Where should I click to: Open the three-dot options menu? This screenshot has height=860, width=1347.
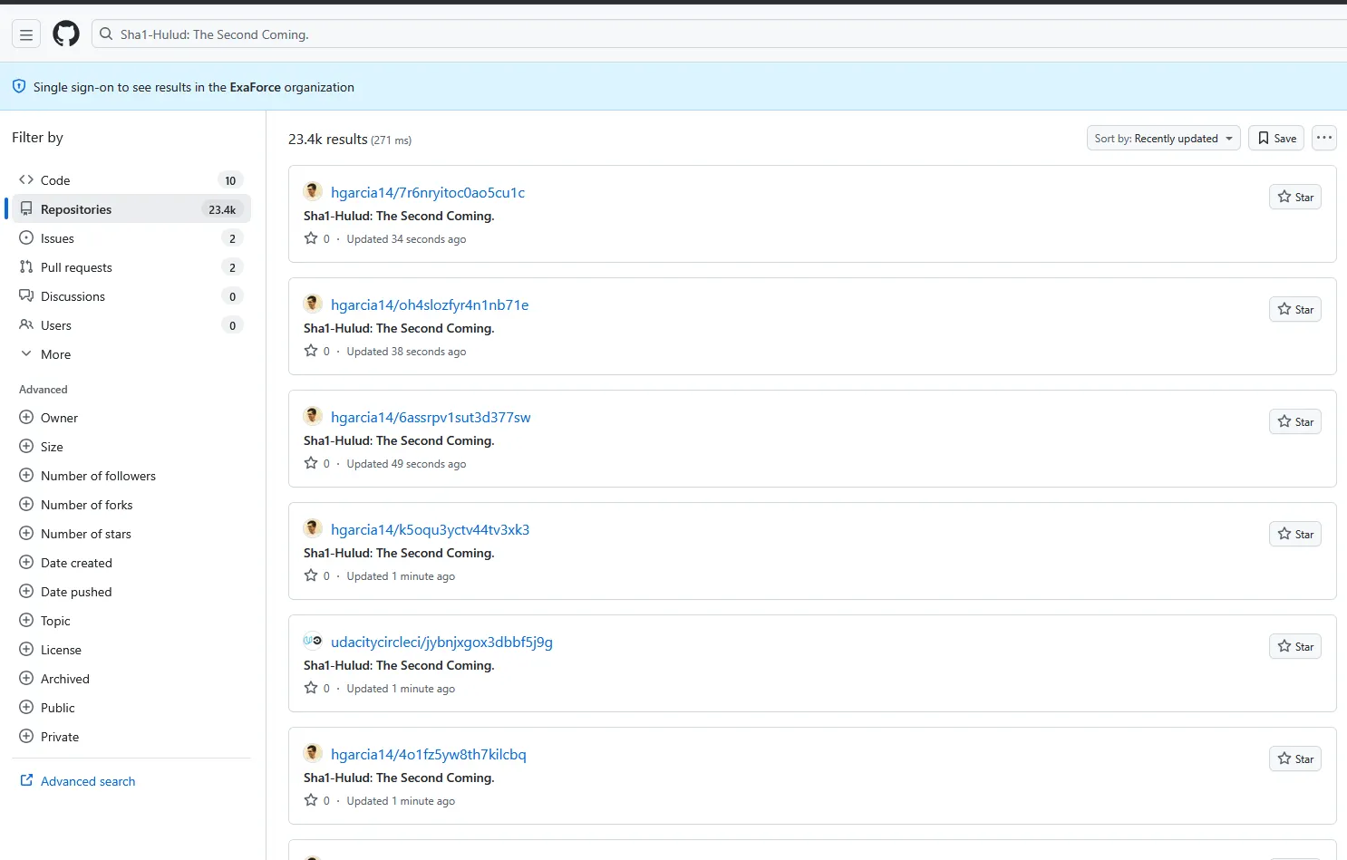click(x=1324, y=138)
